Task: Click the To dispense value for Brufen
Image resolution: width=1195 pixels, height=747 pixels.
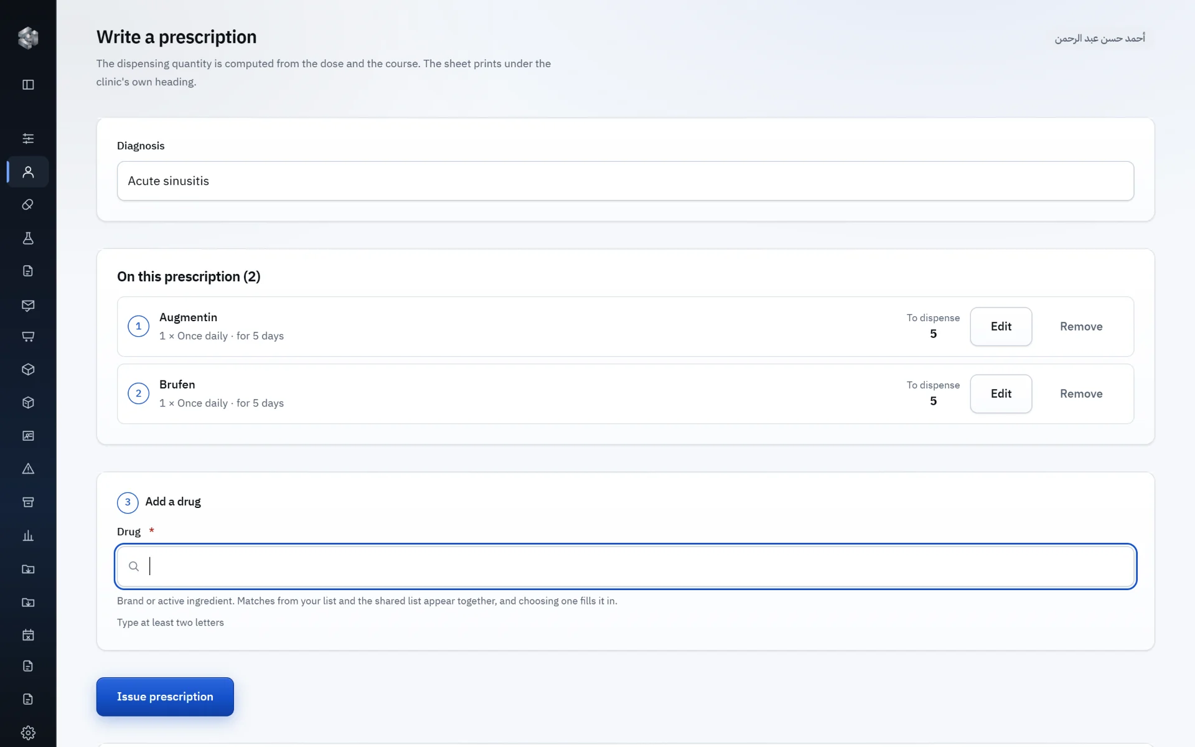Action: (933, 401)
